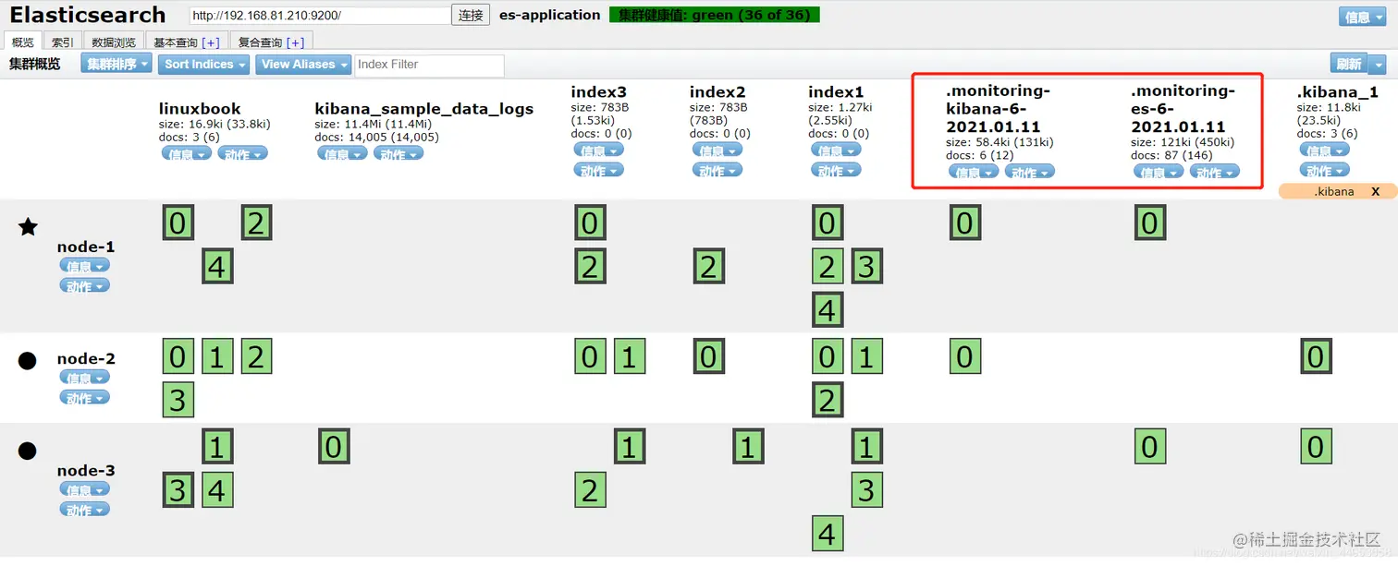Select index1 shard 3 on node-1
This screenshot has height=566, width=1398.
point(866,267)
